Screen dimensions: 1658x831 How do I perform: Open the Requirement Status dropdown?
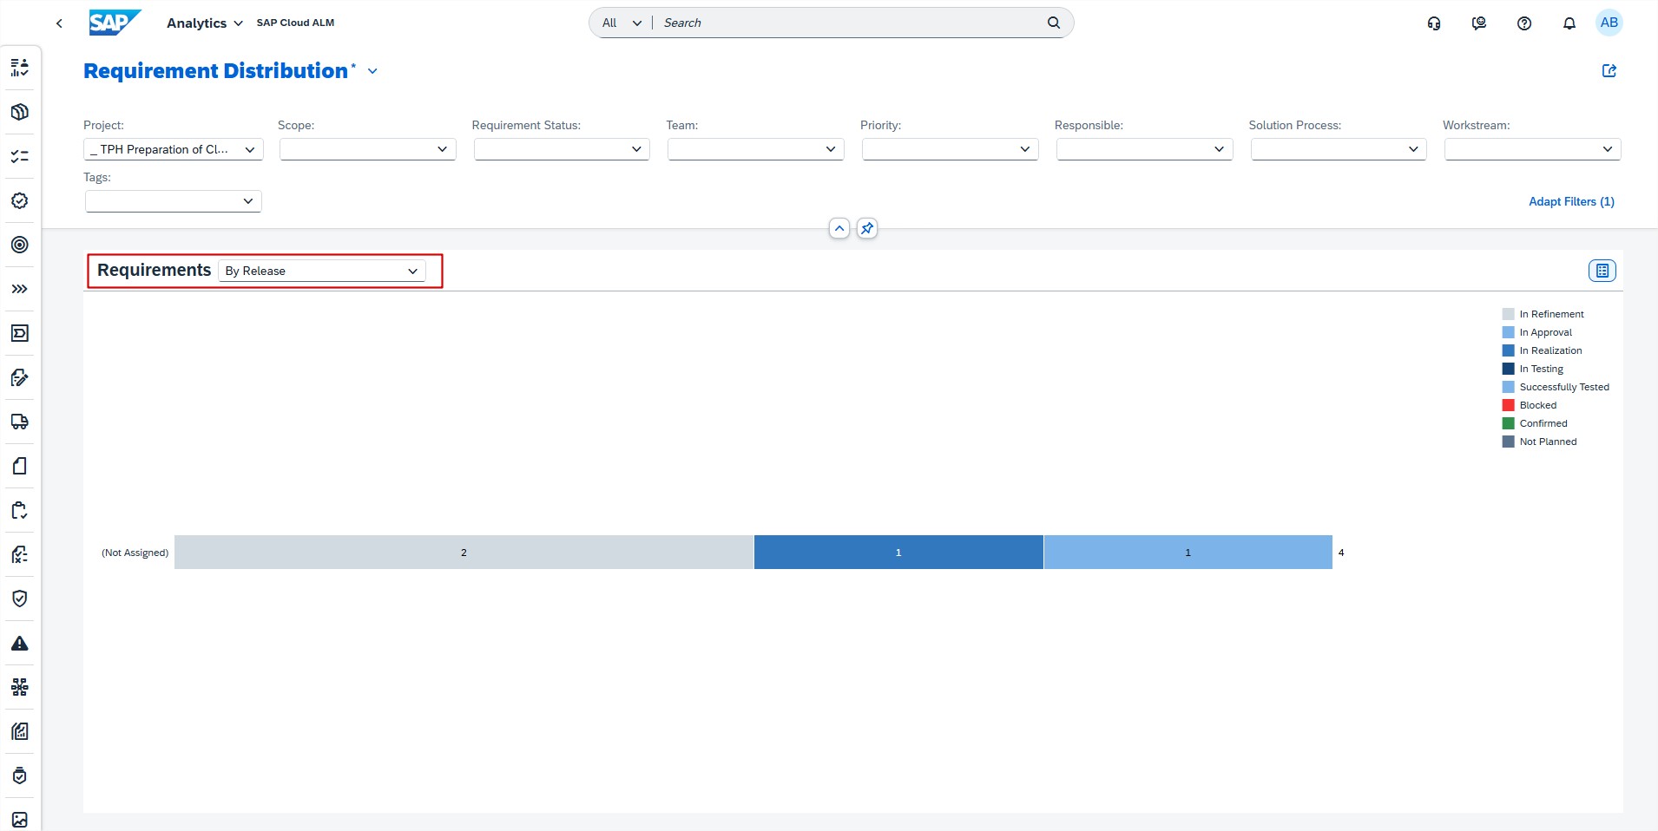pos(562,149)
